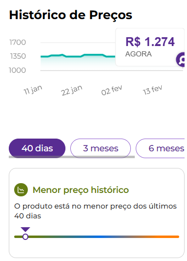Click the price range circle handle

25,237
